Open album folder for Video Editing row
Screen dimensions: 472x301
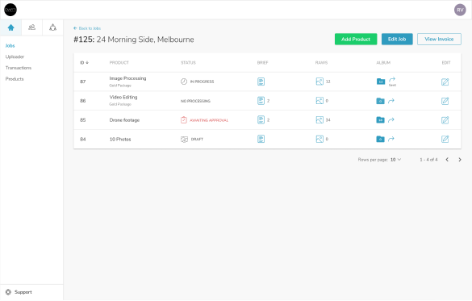(381, 101)
